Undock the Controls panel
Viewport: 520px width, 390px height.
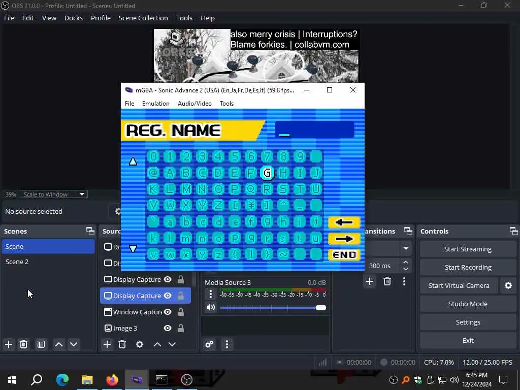(514, 231)
